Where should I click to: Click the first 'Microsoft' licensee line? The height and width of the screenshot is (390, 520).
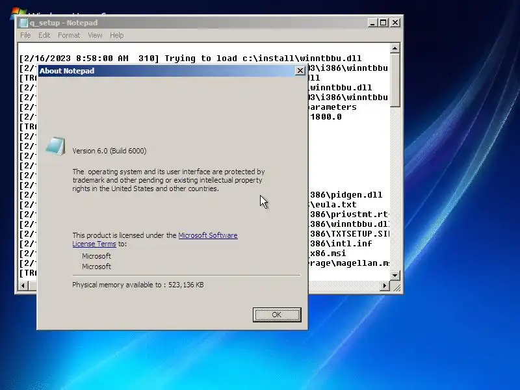96,256
